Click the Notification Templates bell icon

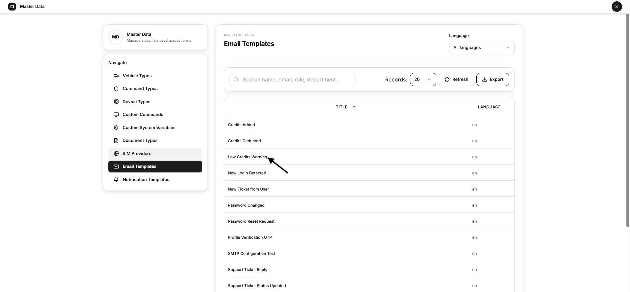tap(116, 180)
